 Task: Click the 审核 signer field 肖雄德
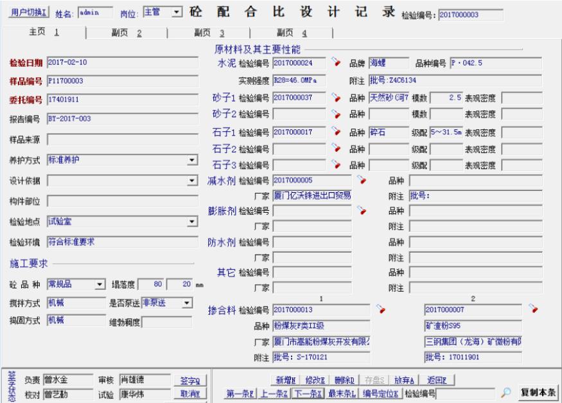[145, 380]
